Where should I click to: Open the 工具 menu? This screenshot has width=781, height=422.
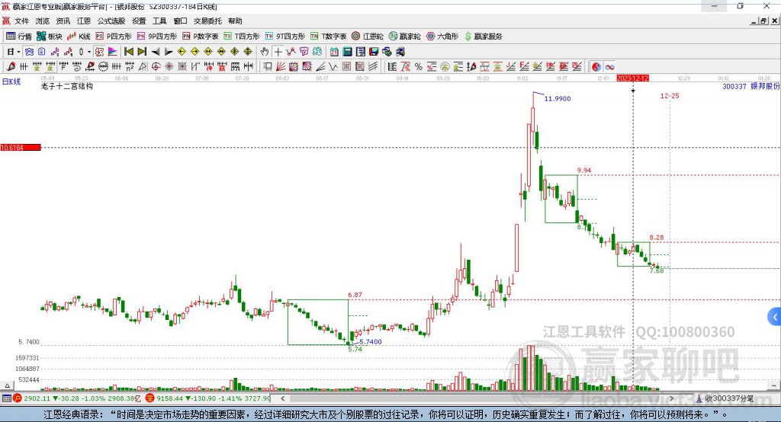[159, 21]
